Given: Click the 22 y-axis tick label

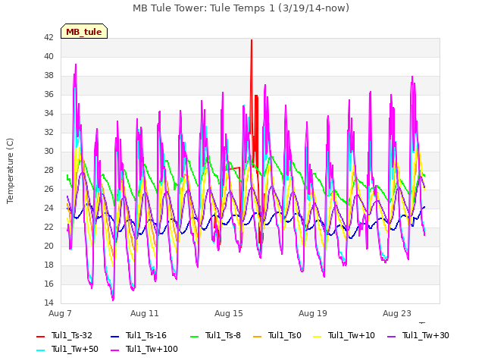Looking at the screenshot, I should click(48, 227).
